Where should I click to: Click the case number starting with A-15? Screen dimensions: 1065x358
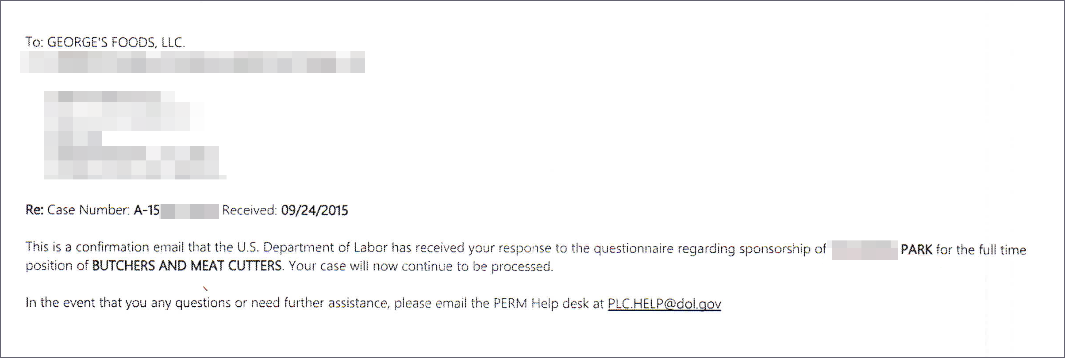[176, 210]
